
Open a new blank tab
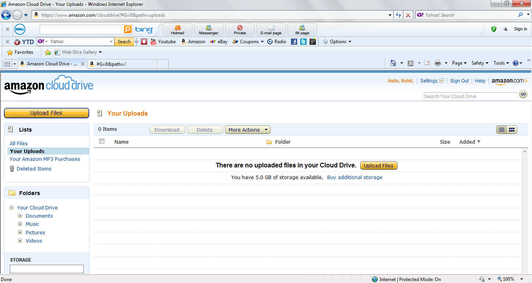coord(163,64)
